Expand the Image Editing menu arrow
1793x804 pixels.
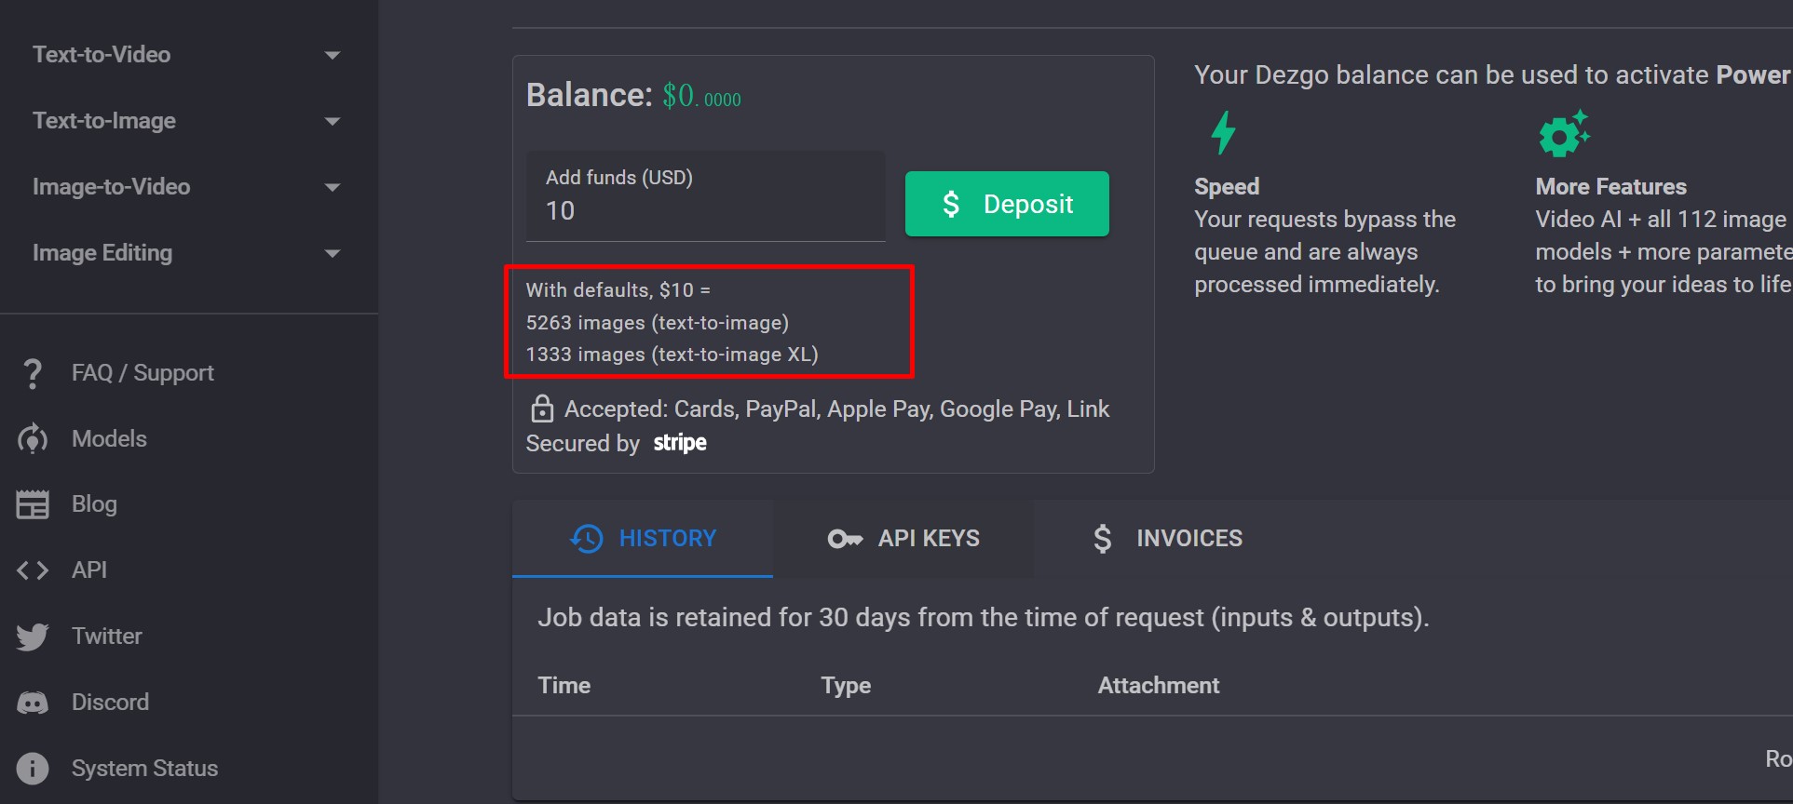point(333,253)
